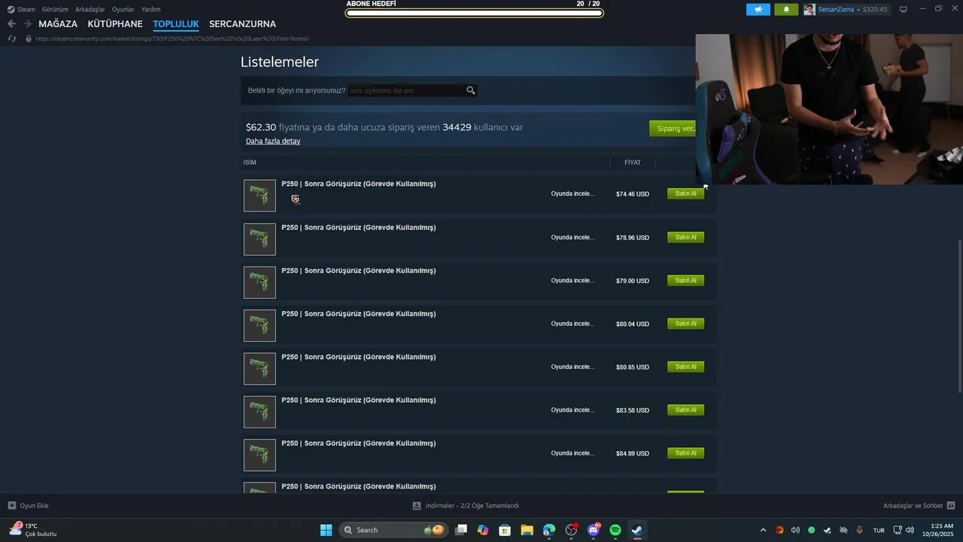Click the Steam taskbar icon
Screen dimensions: 963x542
636,530
